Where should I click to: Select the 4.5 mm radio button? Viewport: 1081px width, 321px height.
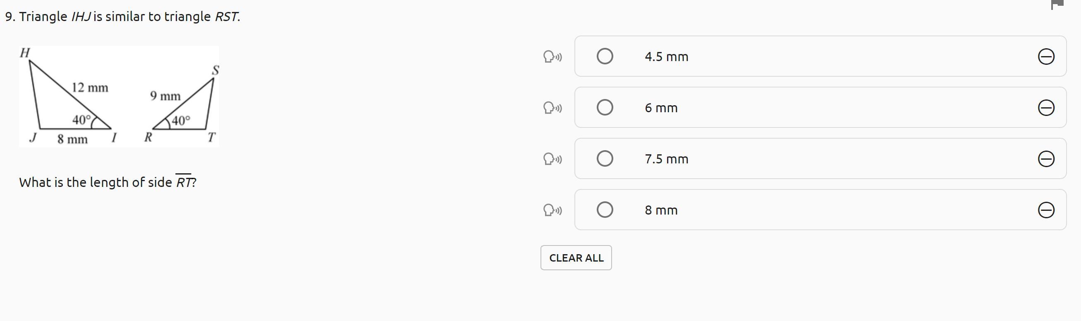[605, 56]
